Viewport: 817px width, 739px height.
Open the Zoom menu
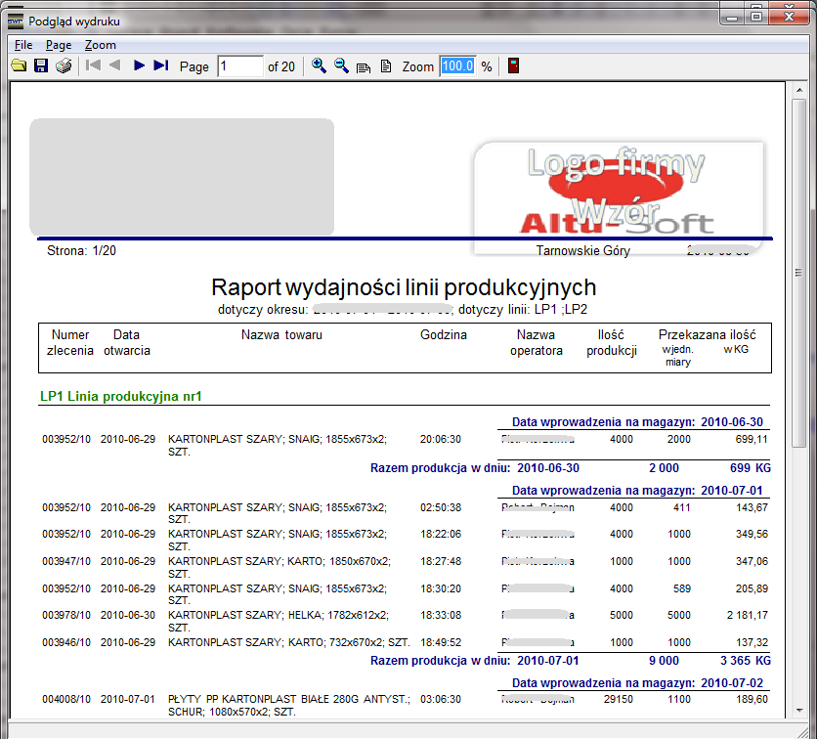coord(100,45)
